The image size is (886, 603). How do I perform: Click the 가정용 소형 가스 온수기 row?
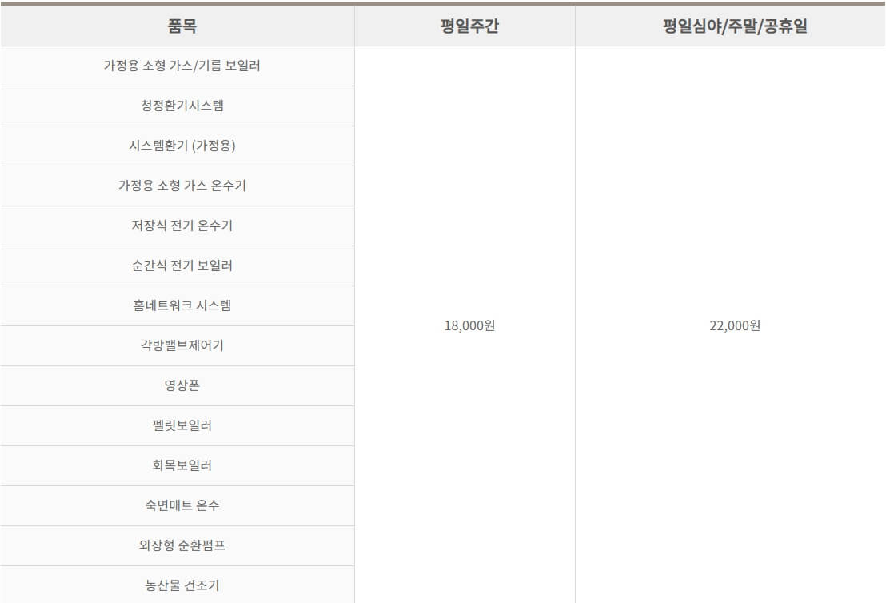pyautogui.click(x=178, y=186)
